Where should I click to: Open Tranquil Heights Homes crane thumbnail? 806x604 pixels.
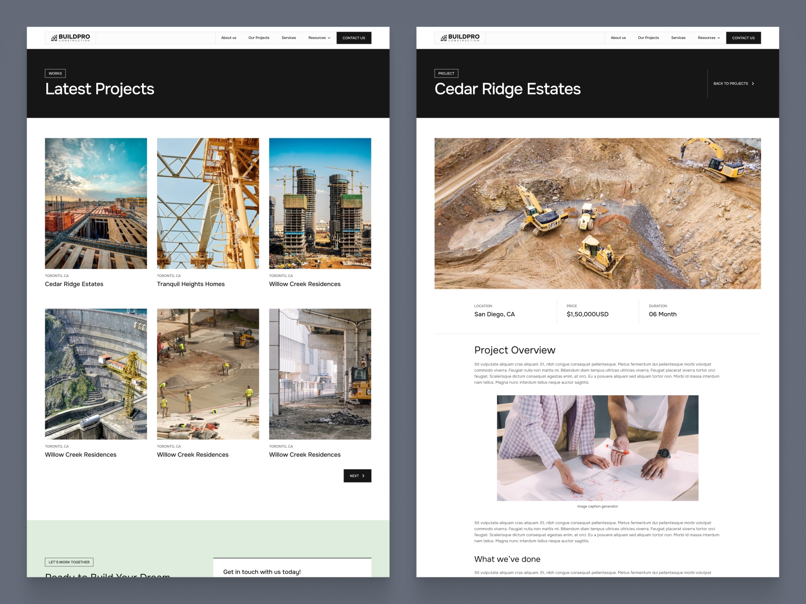(208, 203)
